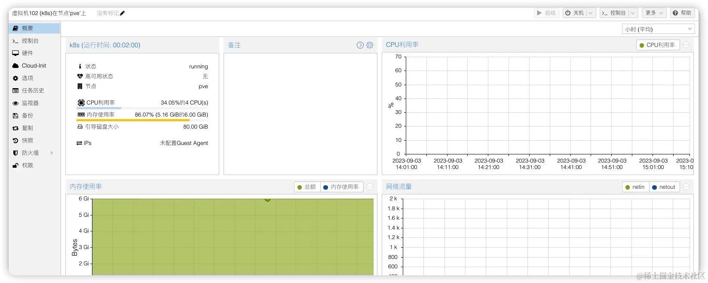Click the 帮助 help button
This screenshot has width=708, height=283.
pyautogui.click(x=682, y=13)
